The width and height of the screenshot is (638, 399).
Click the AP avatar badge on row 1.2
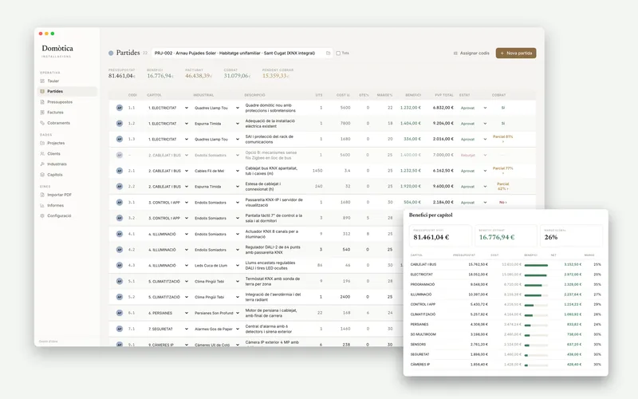(x=119, y=124)
